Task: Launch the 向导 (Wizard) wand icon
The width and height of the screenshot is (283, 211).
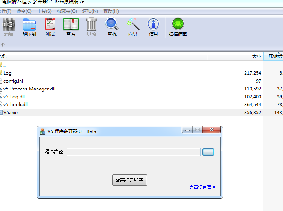Action: click(133, 24)
